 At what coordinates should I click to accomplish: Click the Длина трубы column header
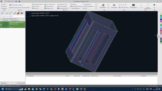pos(77,76)
